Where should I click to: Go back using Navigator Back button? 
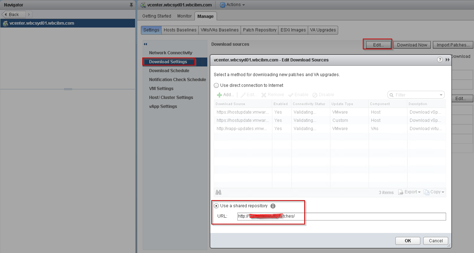tap(14, 15)
